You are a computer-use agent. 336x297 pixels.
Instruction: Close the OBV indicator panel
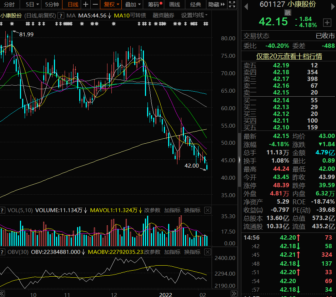coord(207,252)
